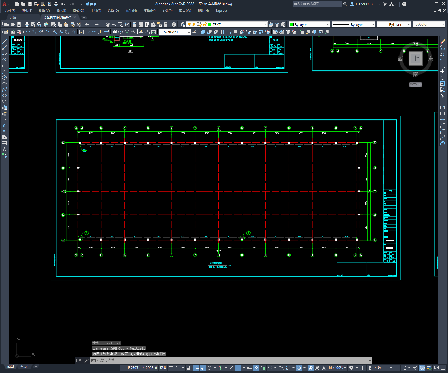Click the Make Object's Layer Current icon
Screen dimensions: 448x373
(271, 24)
